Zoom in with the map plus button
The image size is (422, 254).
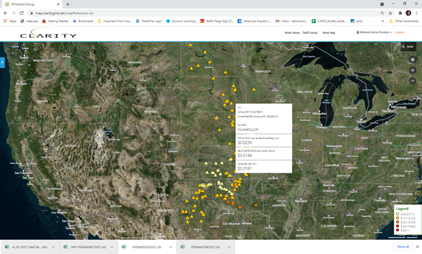click(x=413, y=70)
